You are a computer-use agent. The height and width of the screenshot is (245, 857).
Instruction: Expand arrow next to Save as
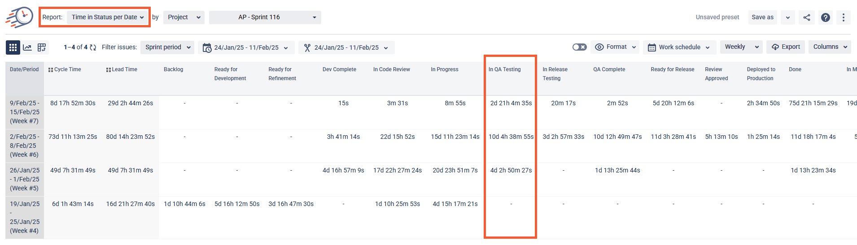coord(788,17)
